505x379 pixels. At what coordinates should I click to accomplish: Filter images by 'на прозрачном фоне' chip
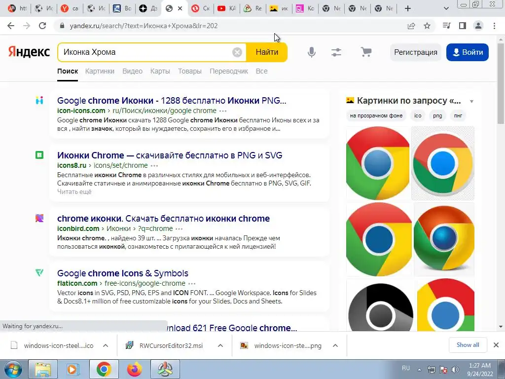[x=376, y=115]
